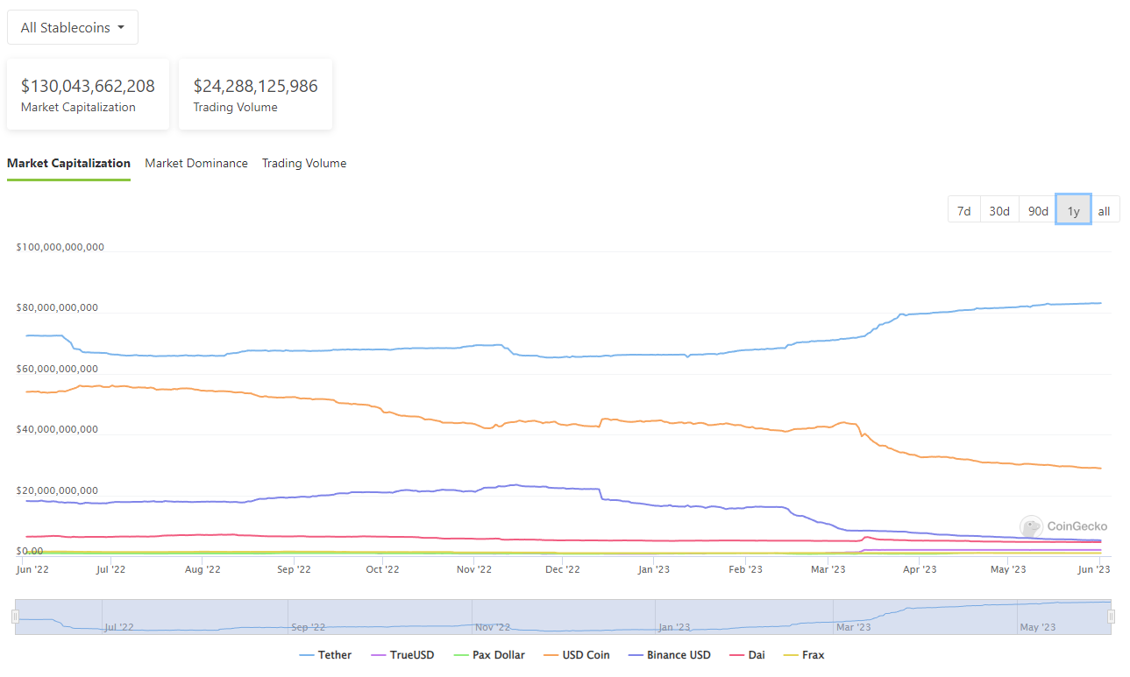Toggle Tether series in legend

pyautogui.click(x=325, y=655)
